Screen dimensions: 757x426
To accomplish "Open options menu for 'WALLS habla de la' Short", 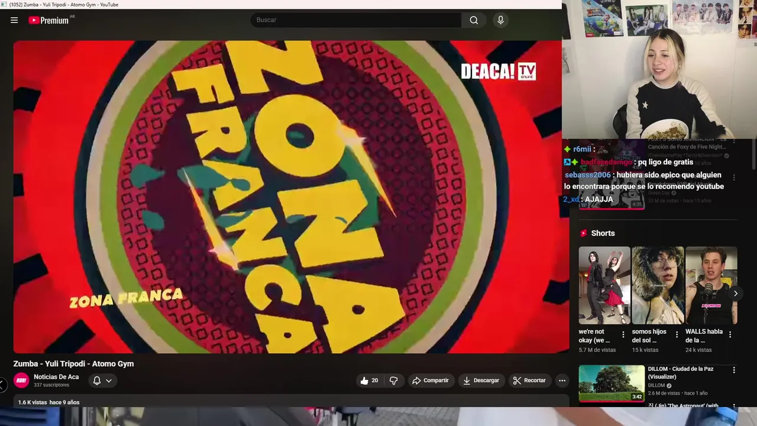I will click(730, 335).
